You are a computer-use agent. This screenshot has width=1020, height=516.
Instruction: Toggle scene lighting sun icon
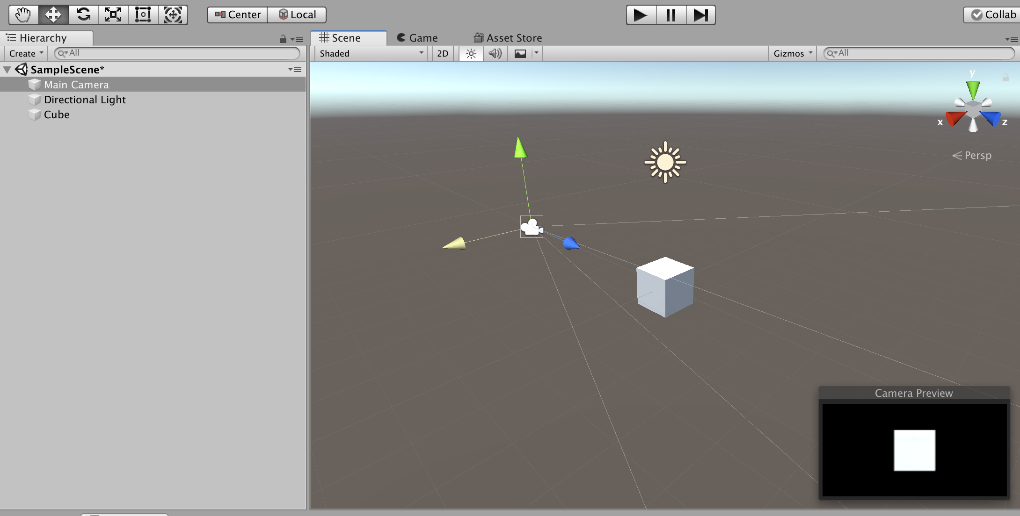[x=471, y=53]
